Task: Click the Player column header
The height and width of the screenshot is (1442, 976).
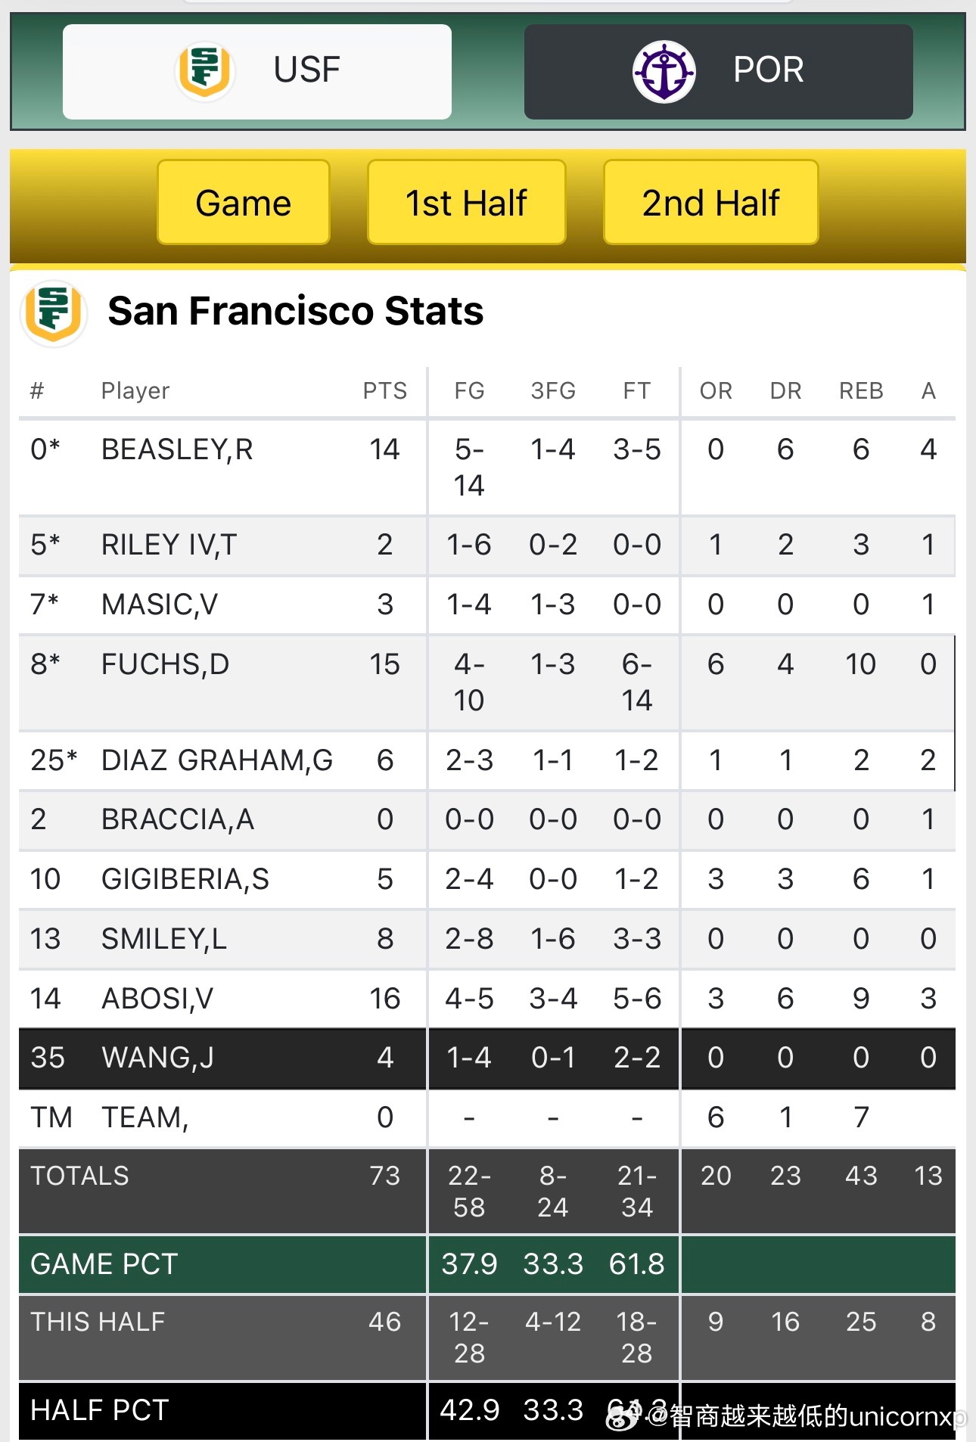Action: point(135,391)
